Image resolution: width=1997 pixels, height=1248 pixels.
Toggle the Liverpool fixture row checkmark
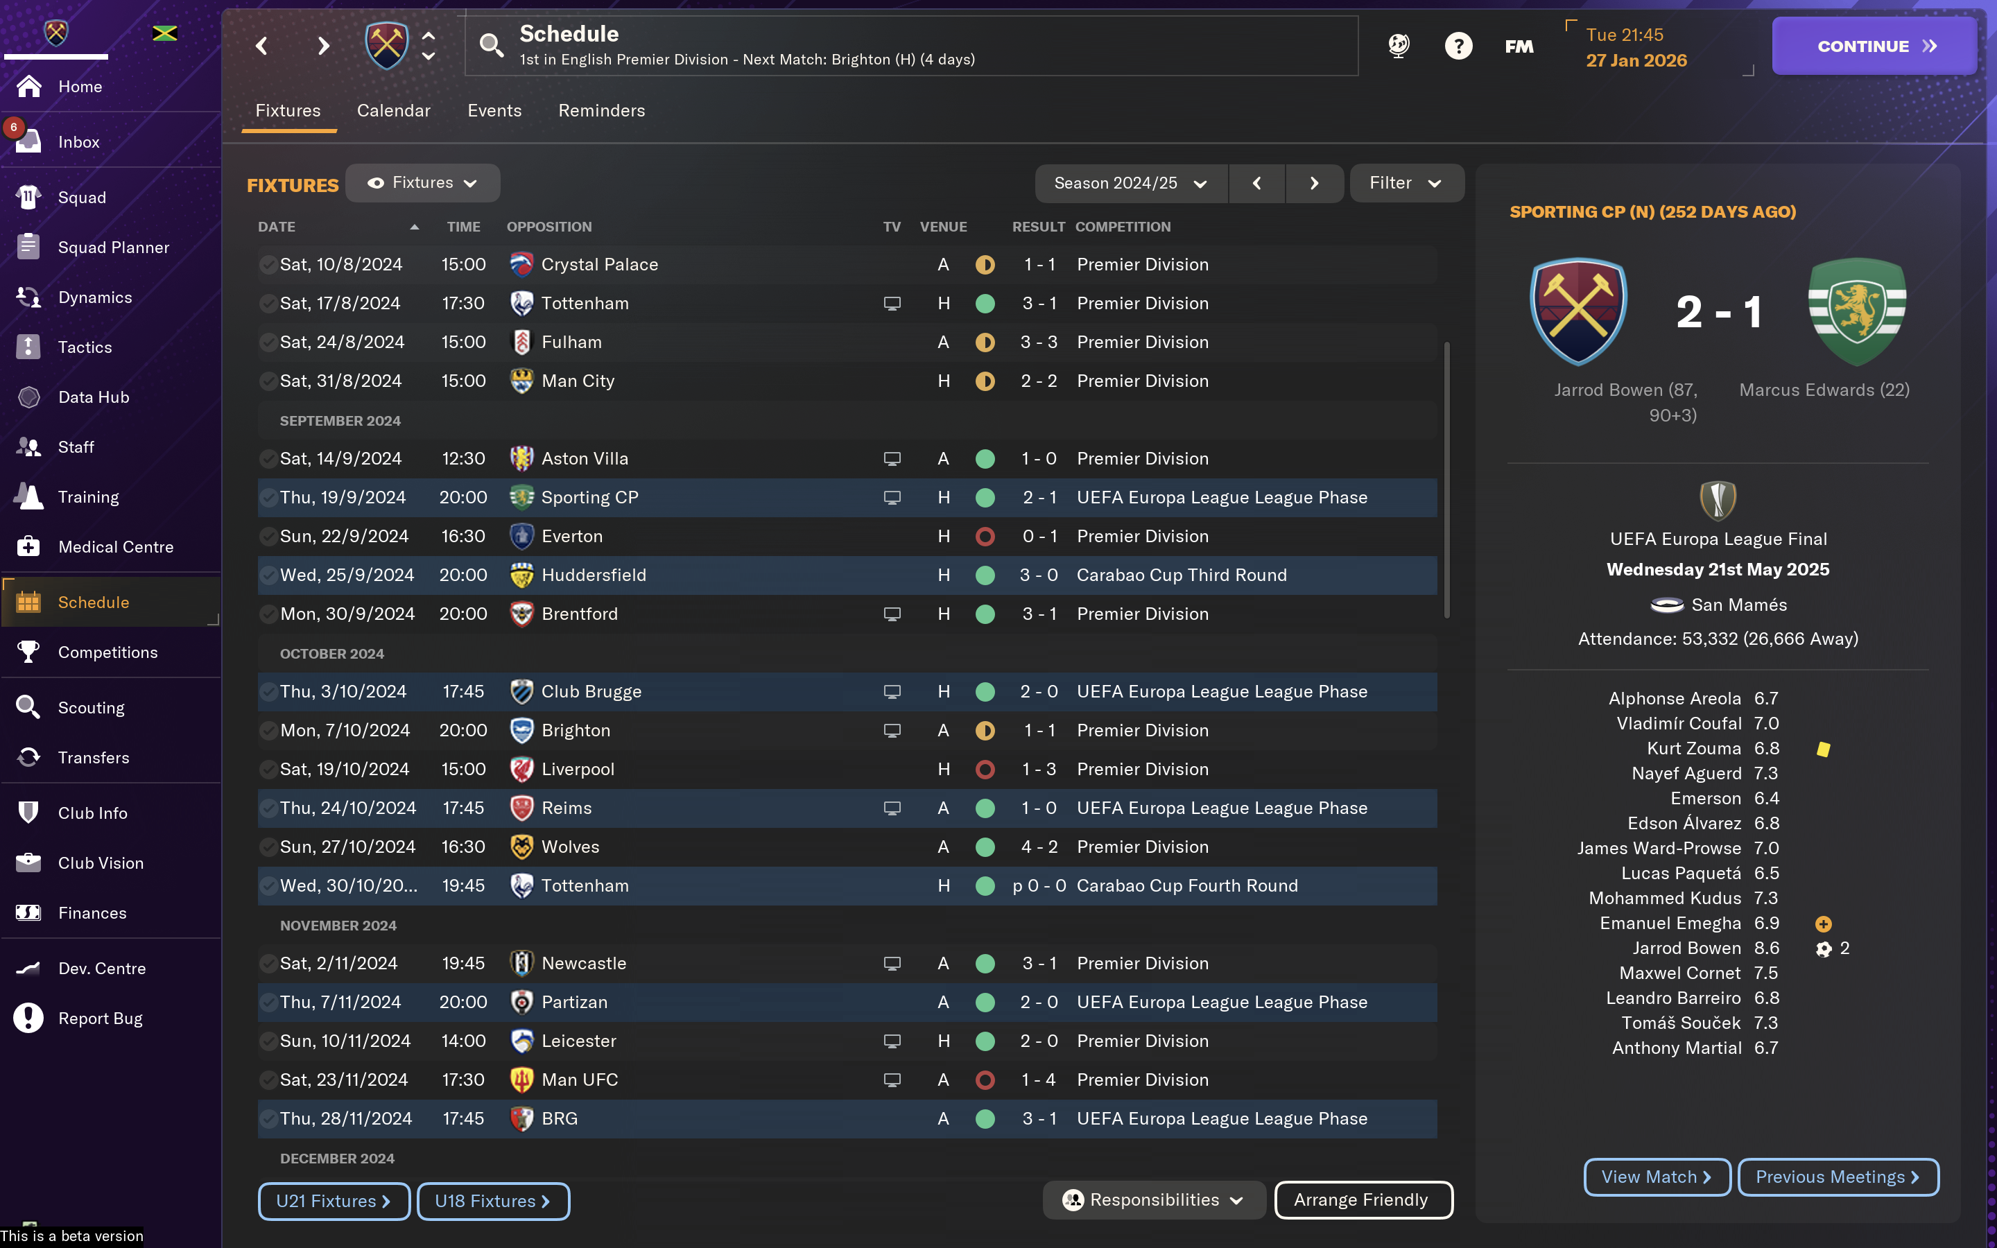[x=268, y=770]
